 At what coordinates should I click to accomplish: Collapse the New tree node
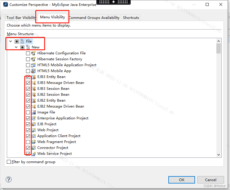[x=16, y=47]
